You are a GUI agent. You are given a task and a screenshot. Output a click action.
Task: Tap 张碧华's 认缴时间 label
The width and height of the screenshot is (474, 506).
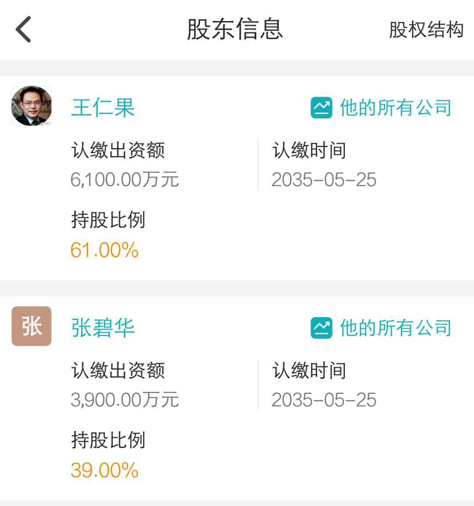click(x=309, y=370)
